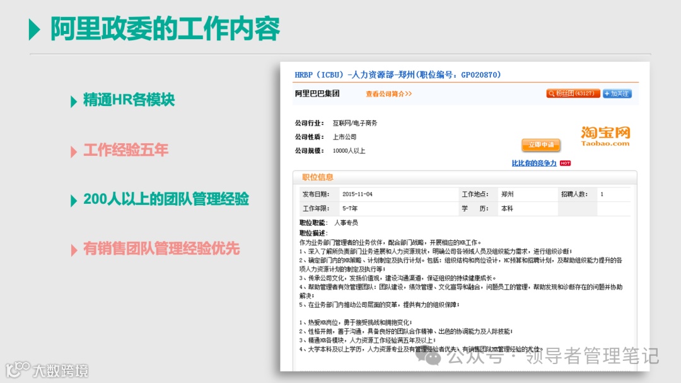Click the 互联网/电子商务 industry value
Viewport: 681px width, 383px height.
click(355, 123)
